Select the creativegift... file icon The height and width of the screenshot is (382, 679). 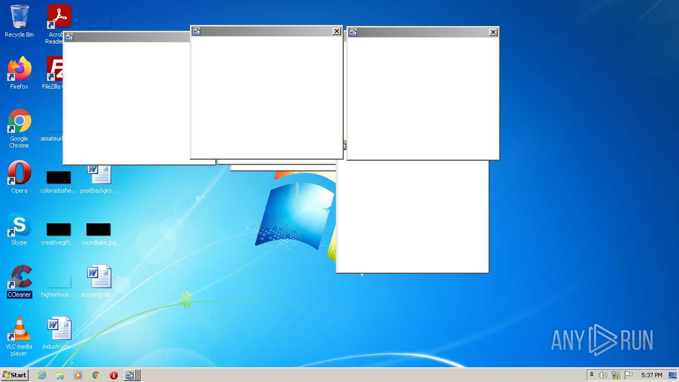(59, 233)
